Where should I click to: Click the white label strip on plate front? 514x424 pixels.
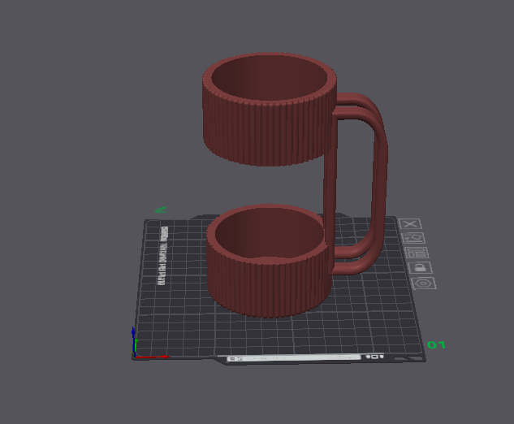click(293, 358)
